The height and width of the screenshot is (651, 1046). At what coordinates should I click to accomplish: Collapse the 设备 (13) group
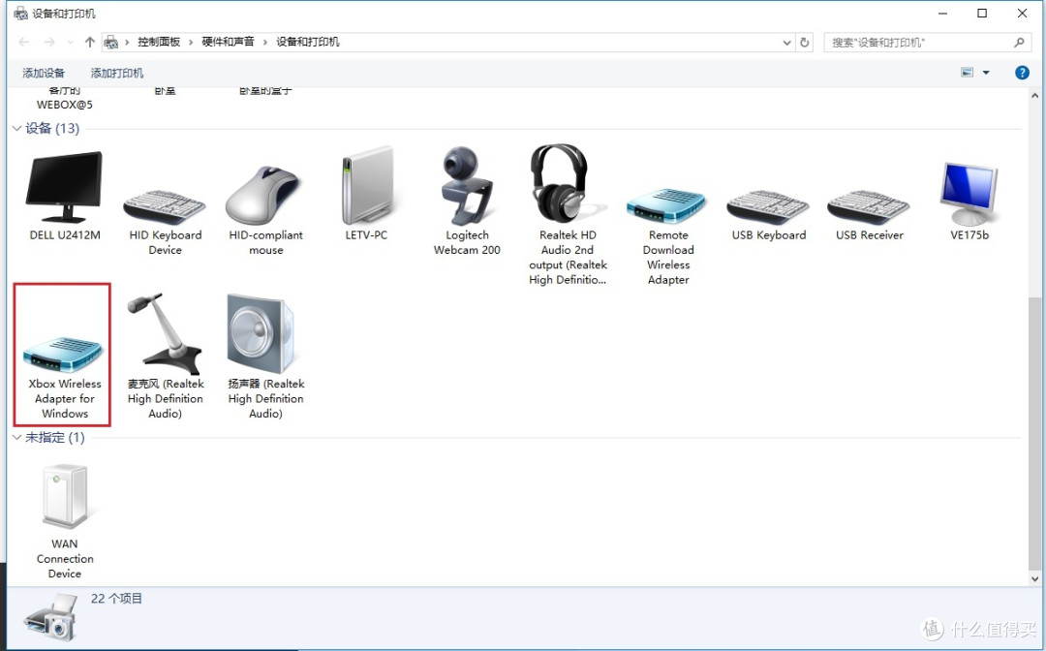(17, 128)
